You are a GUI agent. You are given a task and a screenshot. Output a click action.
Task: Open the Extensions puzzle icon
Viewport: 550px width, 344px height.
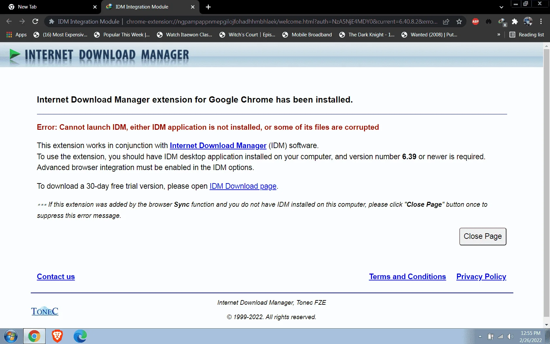pos(515,22)
